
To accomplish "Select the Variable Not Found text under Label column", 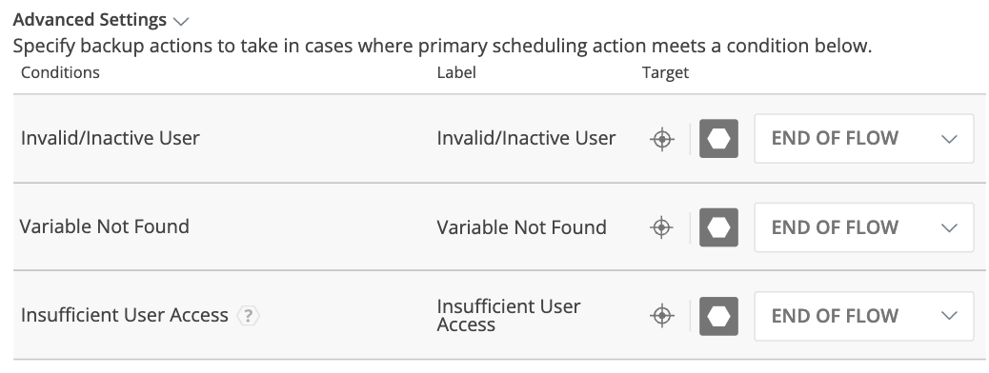I will [x=521, y=227].
